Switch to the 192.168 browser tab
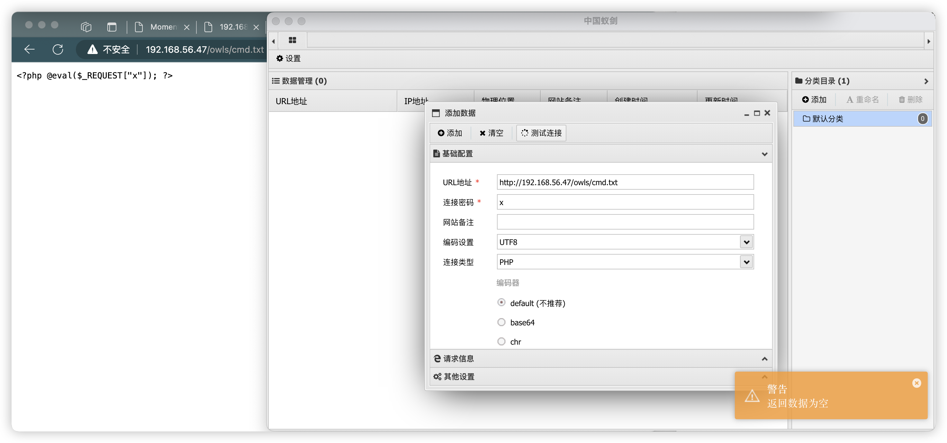The height and width of the screenshot is (443, 947). 233,27
